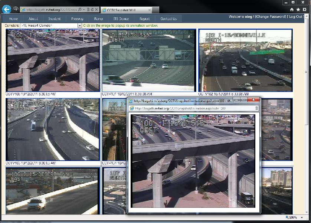Open browser tools gear icon
This screenshot has height=223, width=311.
[x=304, y=10]
